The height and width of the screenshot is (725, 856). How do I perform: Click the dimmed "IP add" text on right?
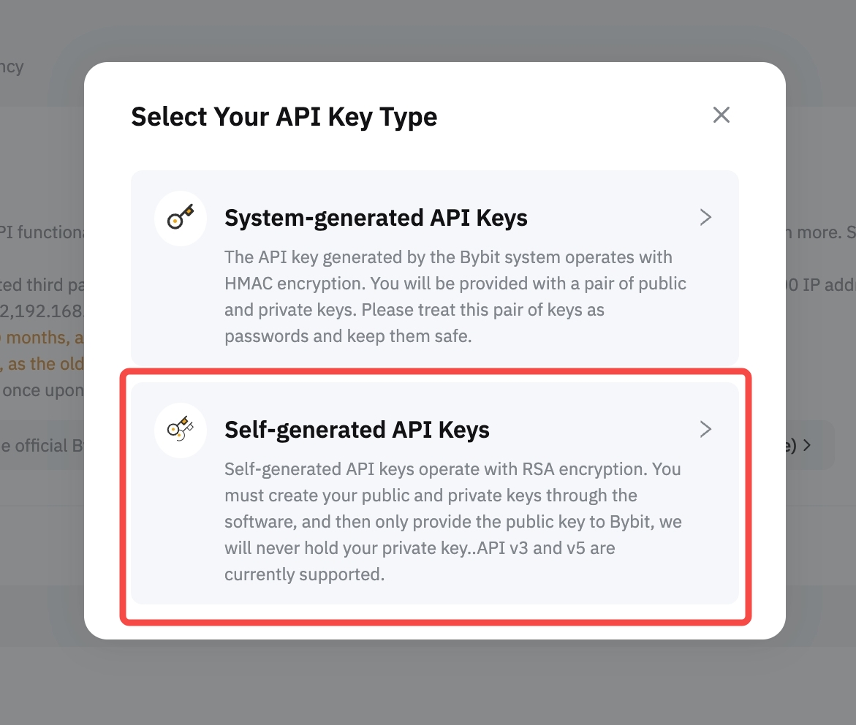tap(825, 285)
